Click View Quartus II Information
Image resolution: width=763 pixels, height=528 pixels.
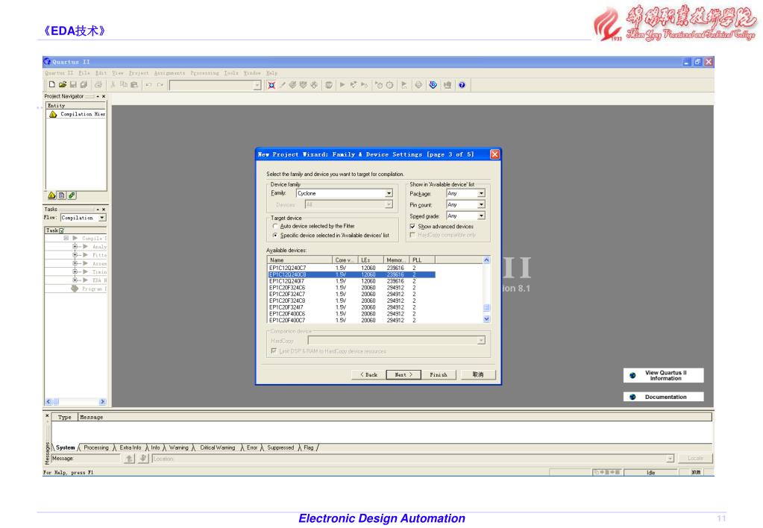(x=663, y=375)
